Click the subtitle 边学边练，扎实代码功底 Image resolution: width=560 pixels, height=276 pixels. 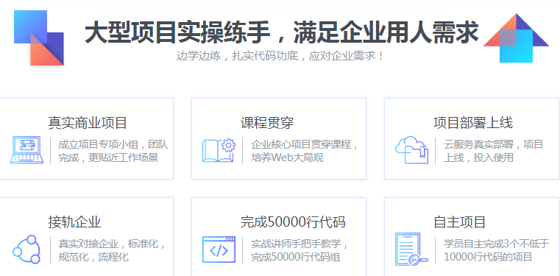[237, 56]
